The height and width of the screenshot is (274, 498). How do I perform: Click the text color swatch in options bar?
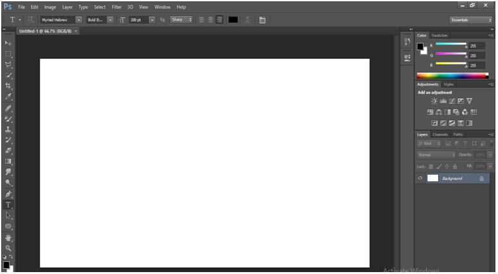233,20
